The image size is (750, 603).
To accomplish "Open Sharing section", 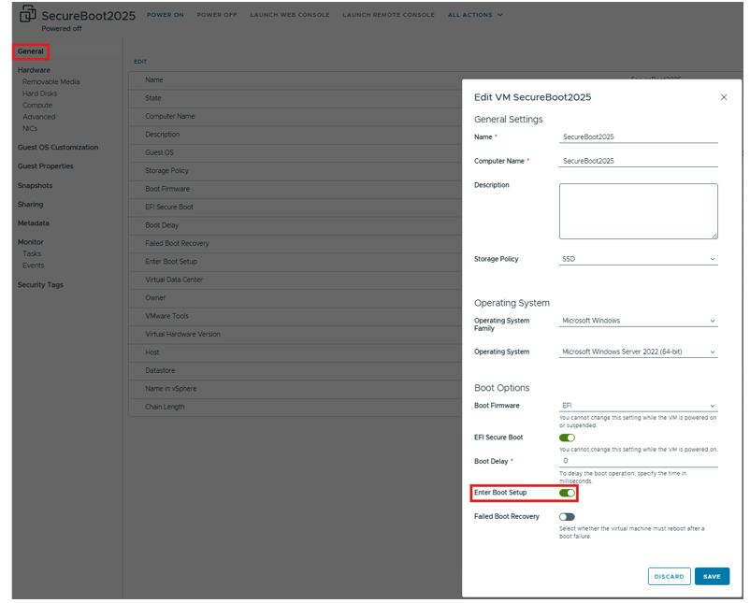I will (x=30, y=204).
